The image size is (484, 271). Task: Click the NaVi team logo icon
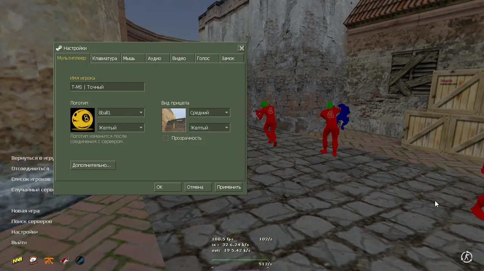click(17, 260)
